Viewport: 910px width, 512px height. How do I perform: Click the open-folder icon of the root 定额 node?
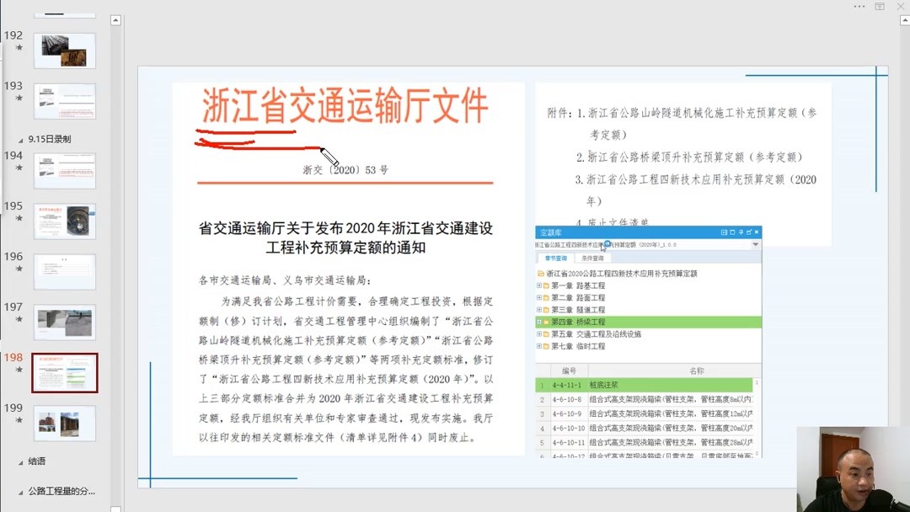click(x=540, y=274)
